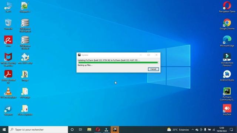This screenshot has height=133, width=237.
Task: Click the installer download taskbar icon
Action: pos(106,130)
